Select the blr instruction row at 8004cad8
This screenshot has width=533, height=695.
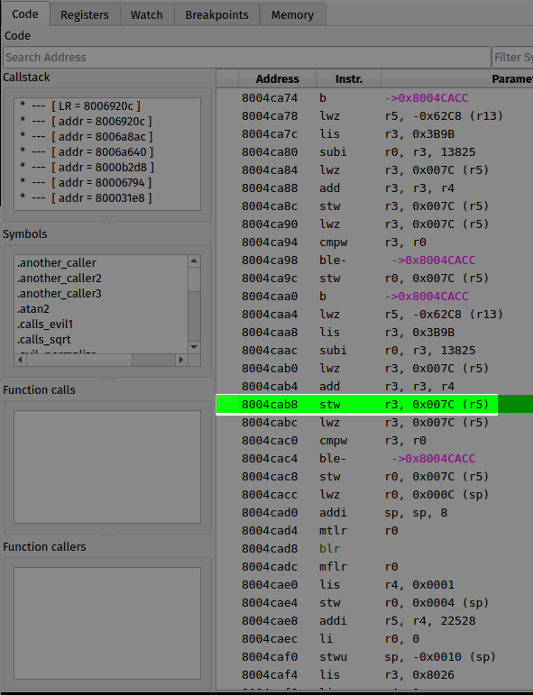pos(374,549)
